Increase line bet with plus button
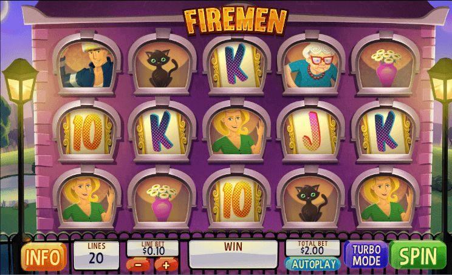 coord(166,265)
